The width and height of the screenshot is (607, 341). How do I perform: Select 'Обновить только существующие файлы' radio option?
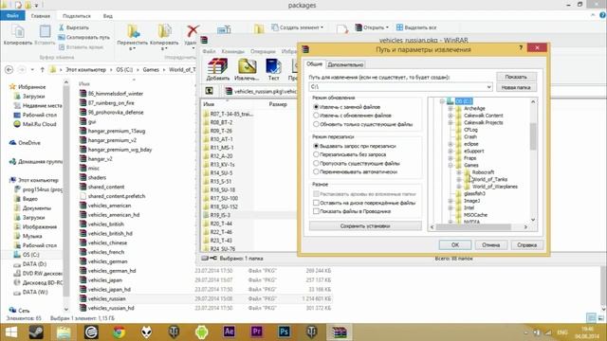point(316,124)
